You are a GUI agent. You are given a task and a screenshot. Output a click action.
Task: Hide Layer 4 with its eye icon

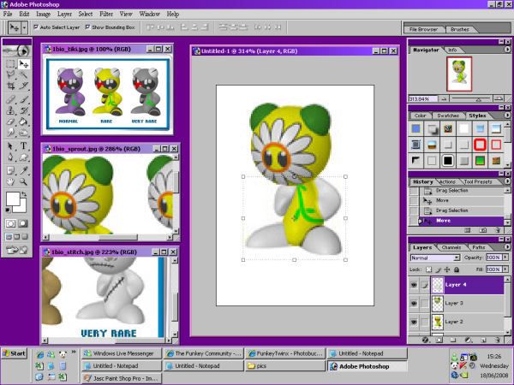pos(414,285)
